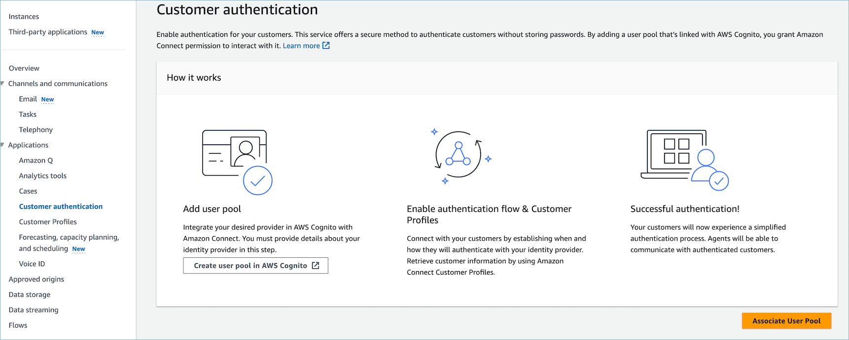Click external link icon on Cognito button

pos(316,266)
